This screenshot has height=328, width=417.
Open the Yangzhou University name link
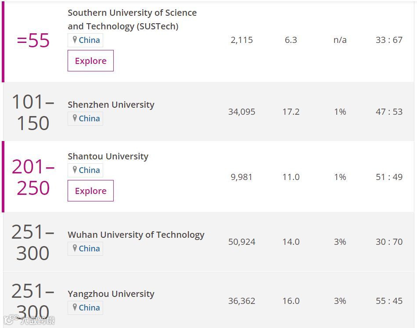(111, 294)
